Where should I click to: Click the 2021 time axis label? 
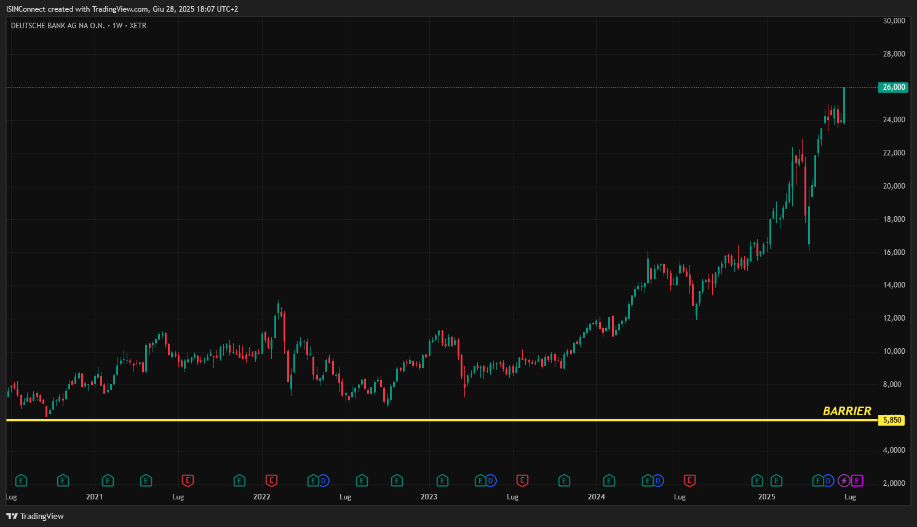pyautogui.click(x=94, y=497)
